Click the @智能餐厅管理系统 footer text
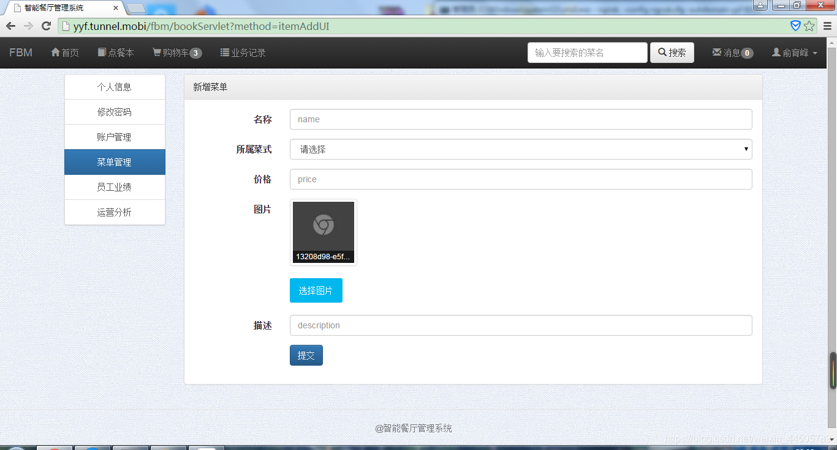The image size is (837, 450). pos(414,429)
